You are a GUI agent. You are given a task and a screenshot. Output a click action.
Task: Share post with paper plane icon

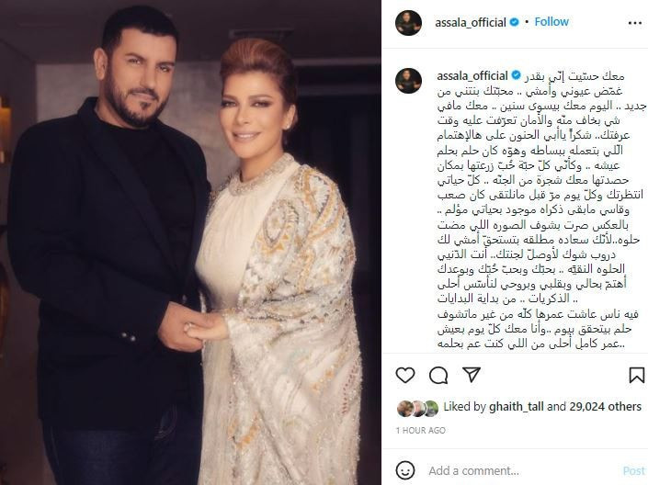pos(472,374)
